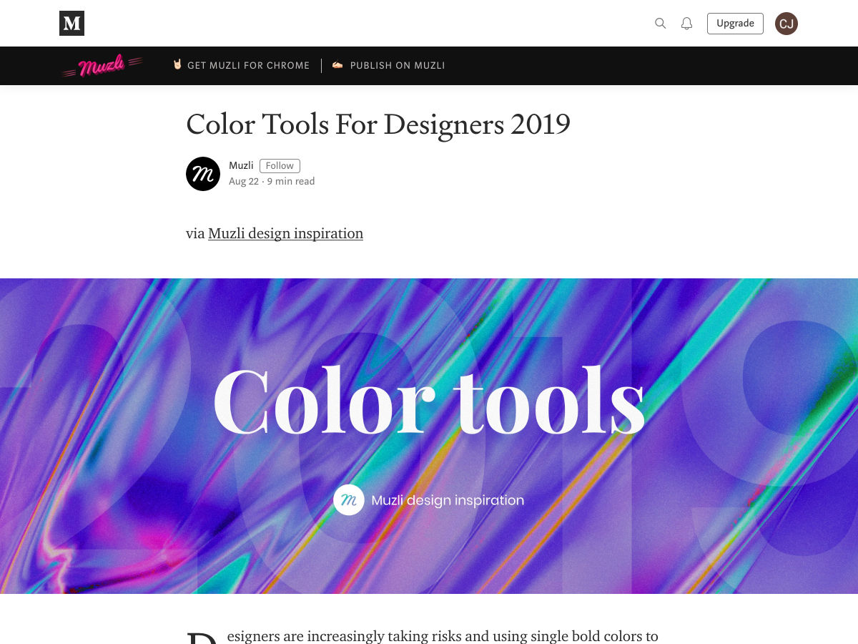Open search with the magnifying glass icon
Image resolution: width=858 pixels, height=644 pixels.
660,24
